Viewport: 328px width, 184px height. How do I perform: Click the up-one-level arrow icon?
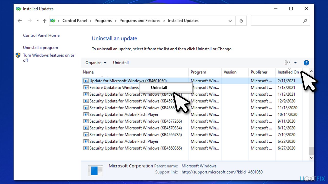[x=44, y=21]
